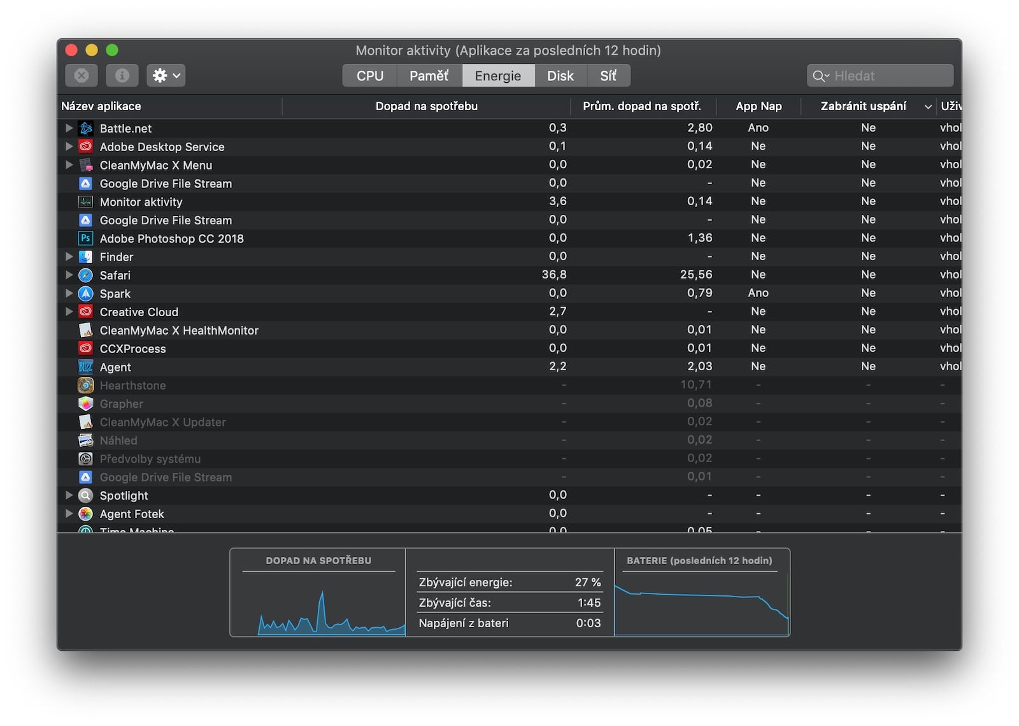This screenshot has height=726, width=1019.
Task: Expand the Spotlight row
Action: click(x=69, y=495)
